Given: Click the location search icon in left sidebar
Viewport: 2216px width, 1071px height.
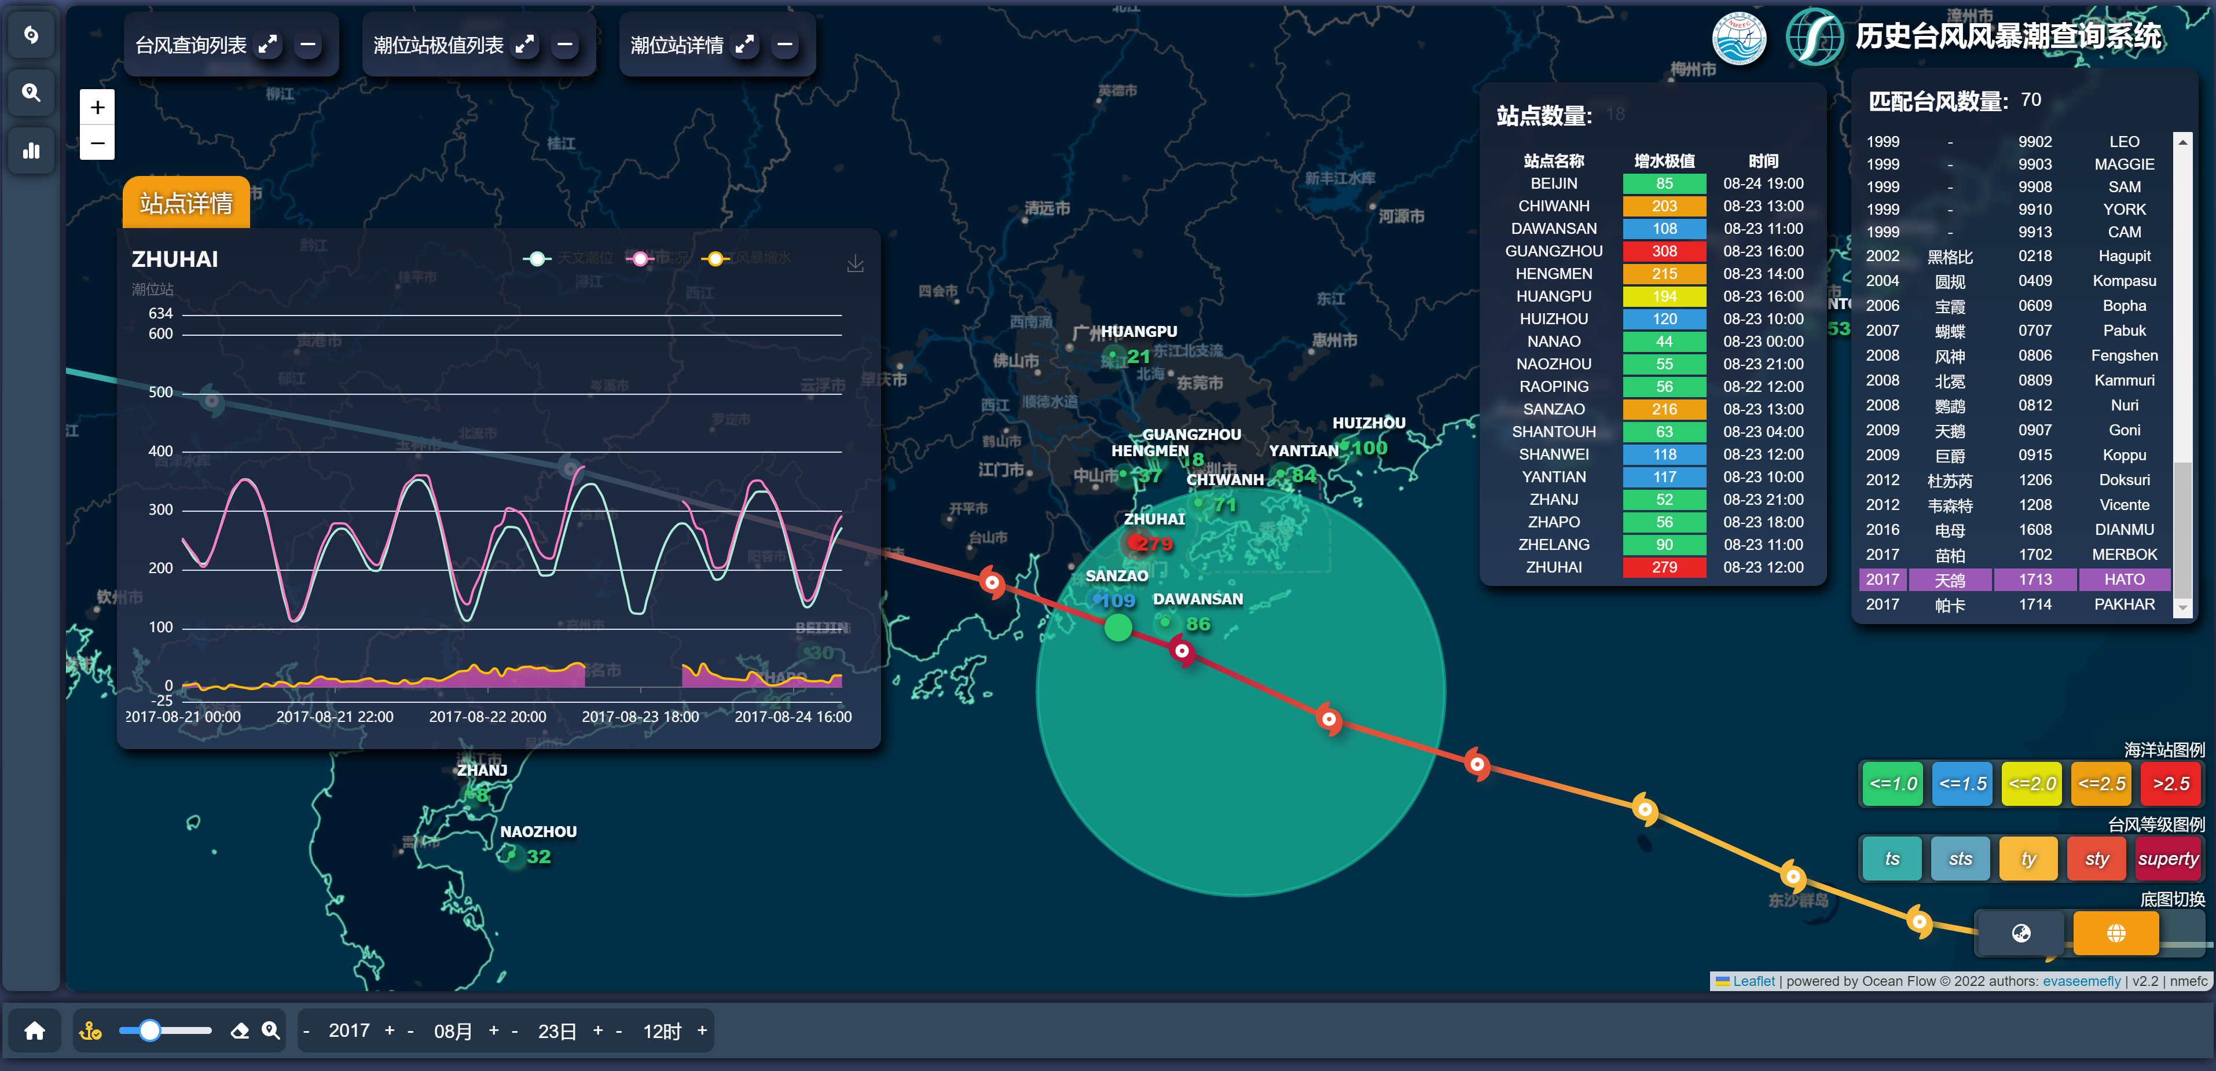Looking at the screenshot, I should (32, 93).
